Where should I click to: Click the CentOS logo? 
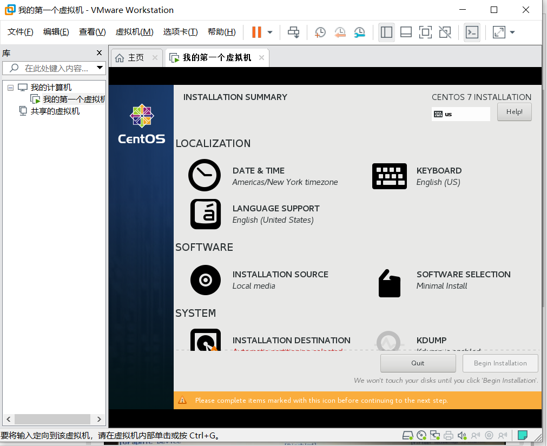tap(142, 124)
